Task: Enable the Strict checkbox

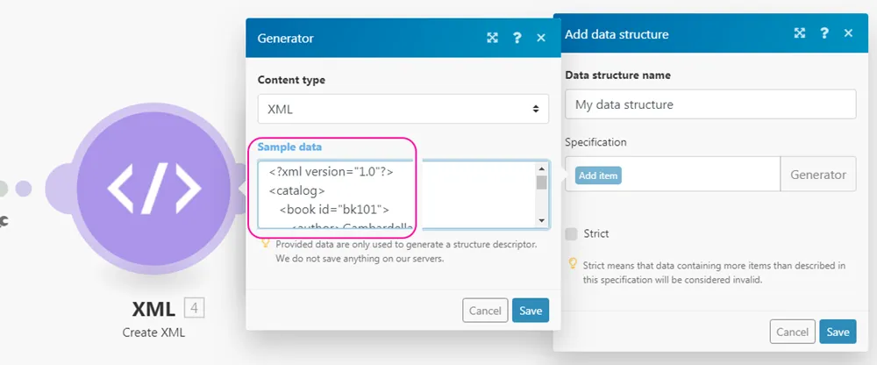Action: [x=572, y=233]
